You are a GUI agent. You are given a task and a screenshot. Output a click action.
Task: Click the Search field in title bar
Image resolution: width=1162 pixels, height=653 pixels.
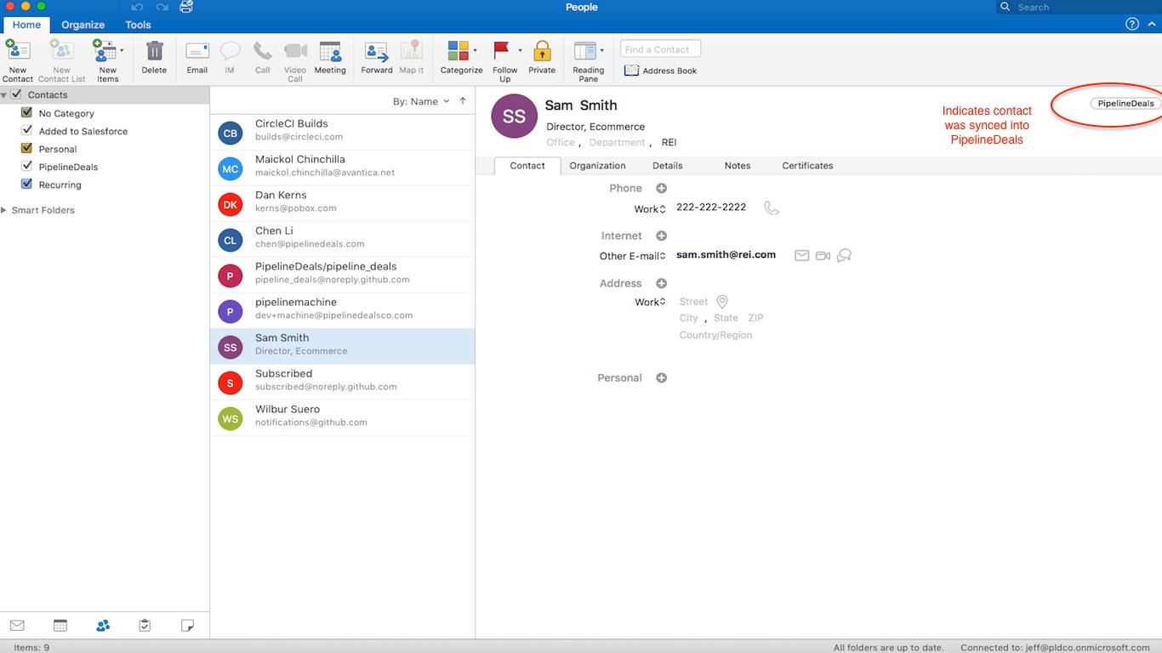[x=1078, y=7]
